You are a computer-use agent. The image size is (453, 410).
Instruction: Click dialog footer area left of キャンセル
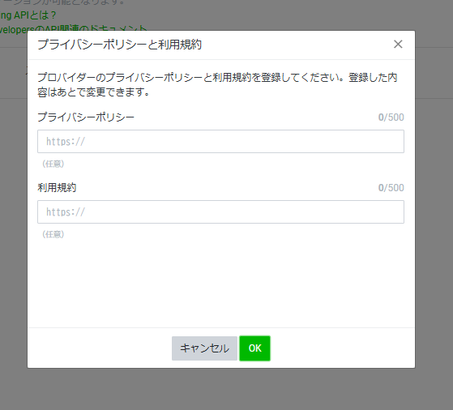click(x=100, y=348)
